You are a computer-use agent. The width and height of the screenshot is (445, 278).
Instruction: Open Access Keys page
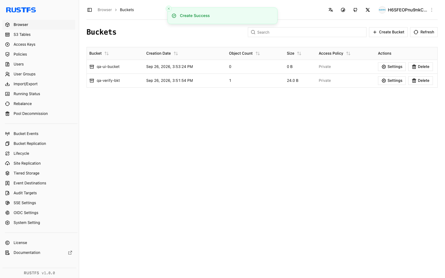[39, 44]
